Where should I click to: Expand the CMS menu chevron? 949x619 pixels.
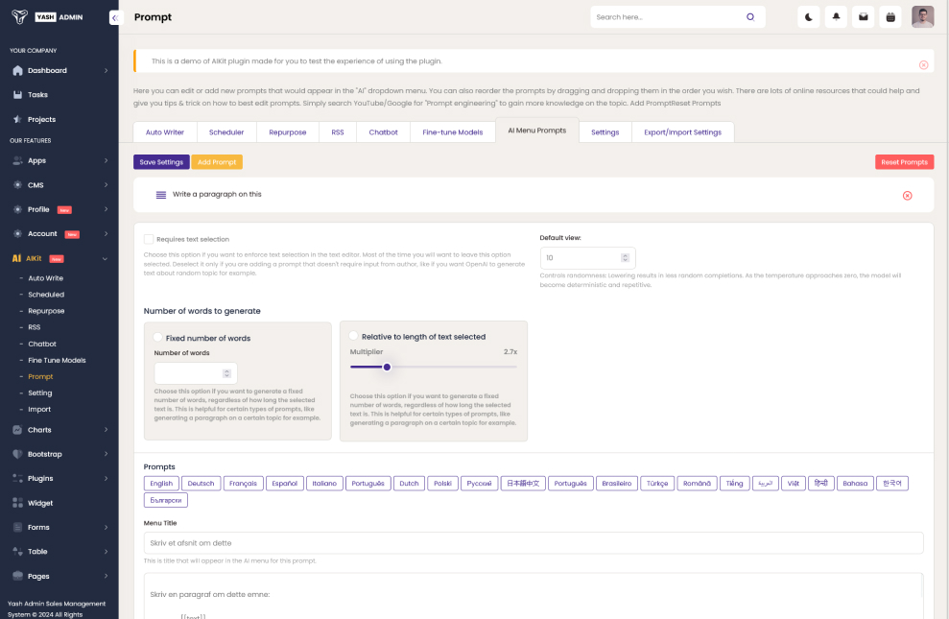coord(106,185)
